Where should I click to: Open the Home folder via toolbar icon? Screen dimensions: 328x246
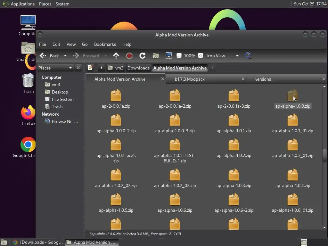tap(156, 56)
